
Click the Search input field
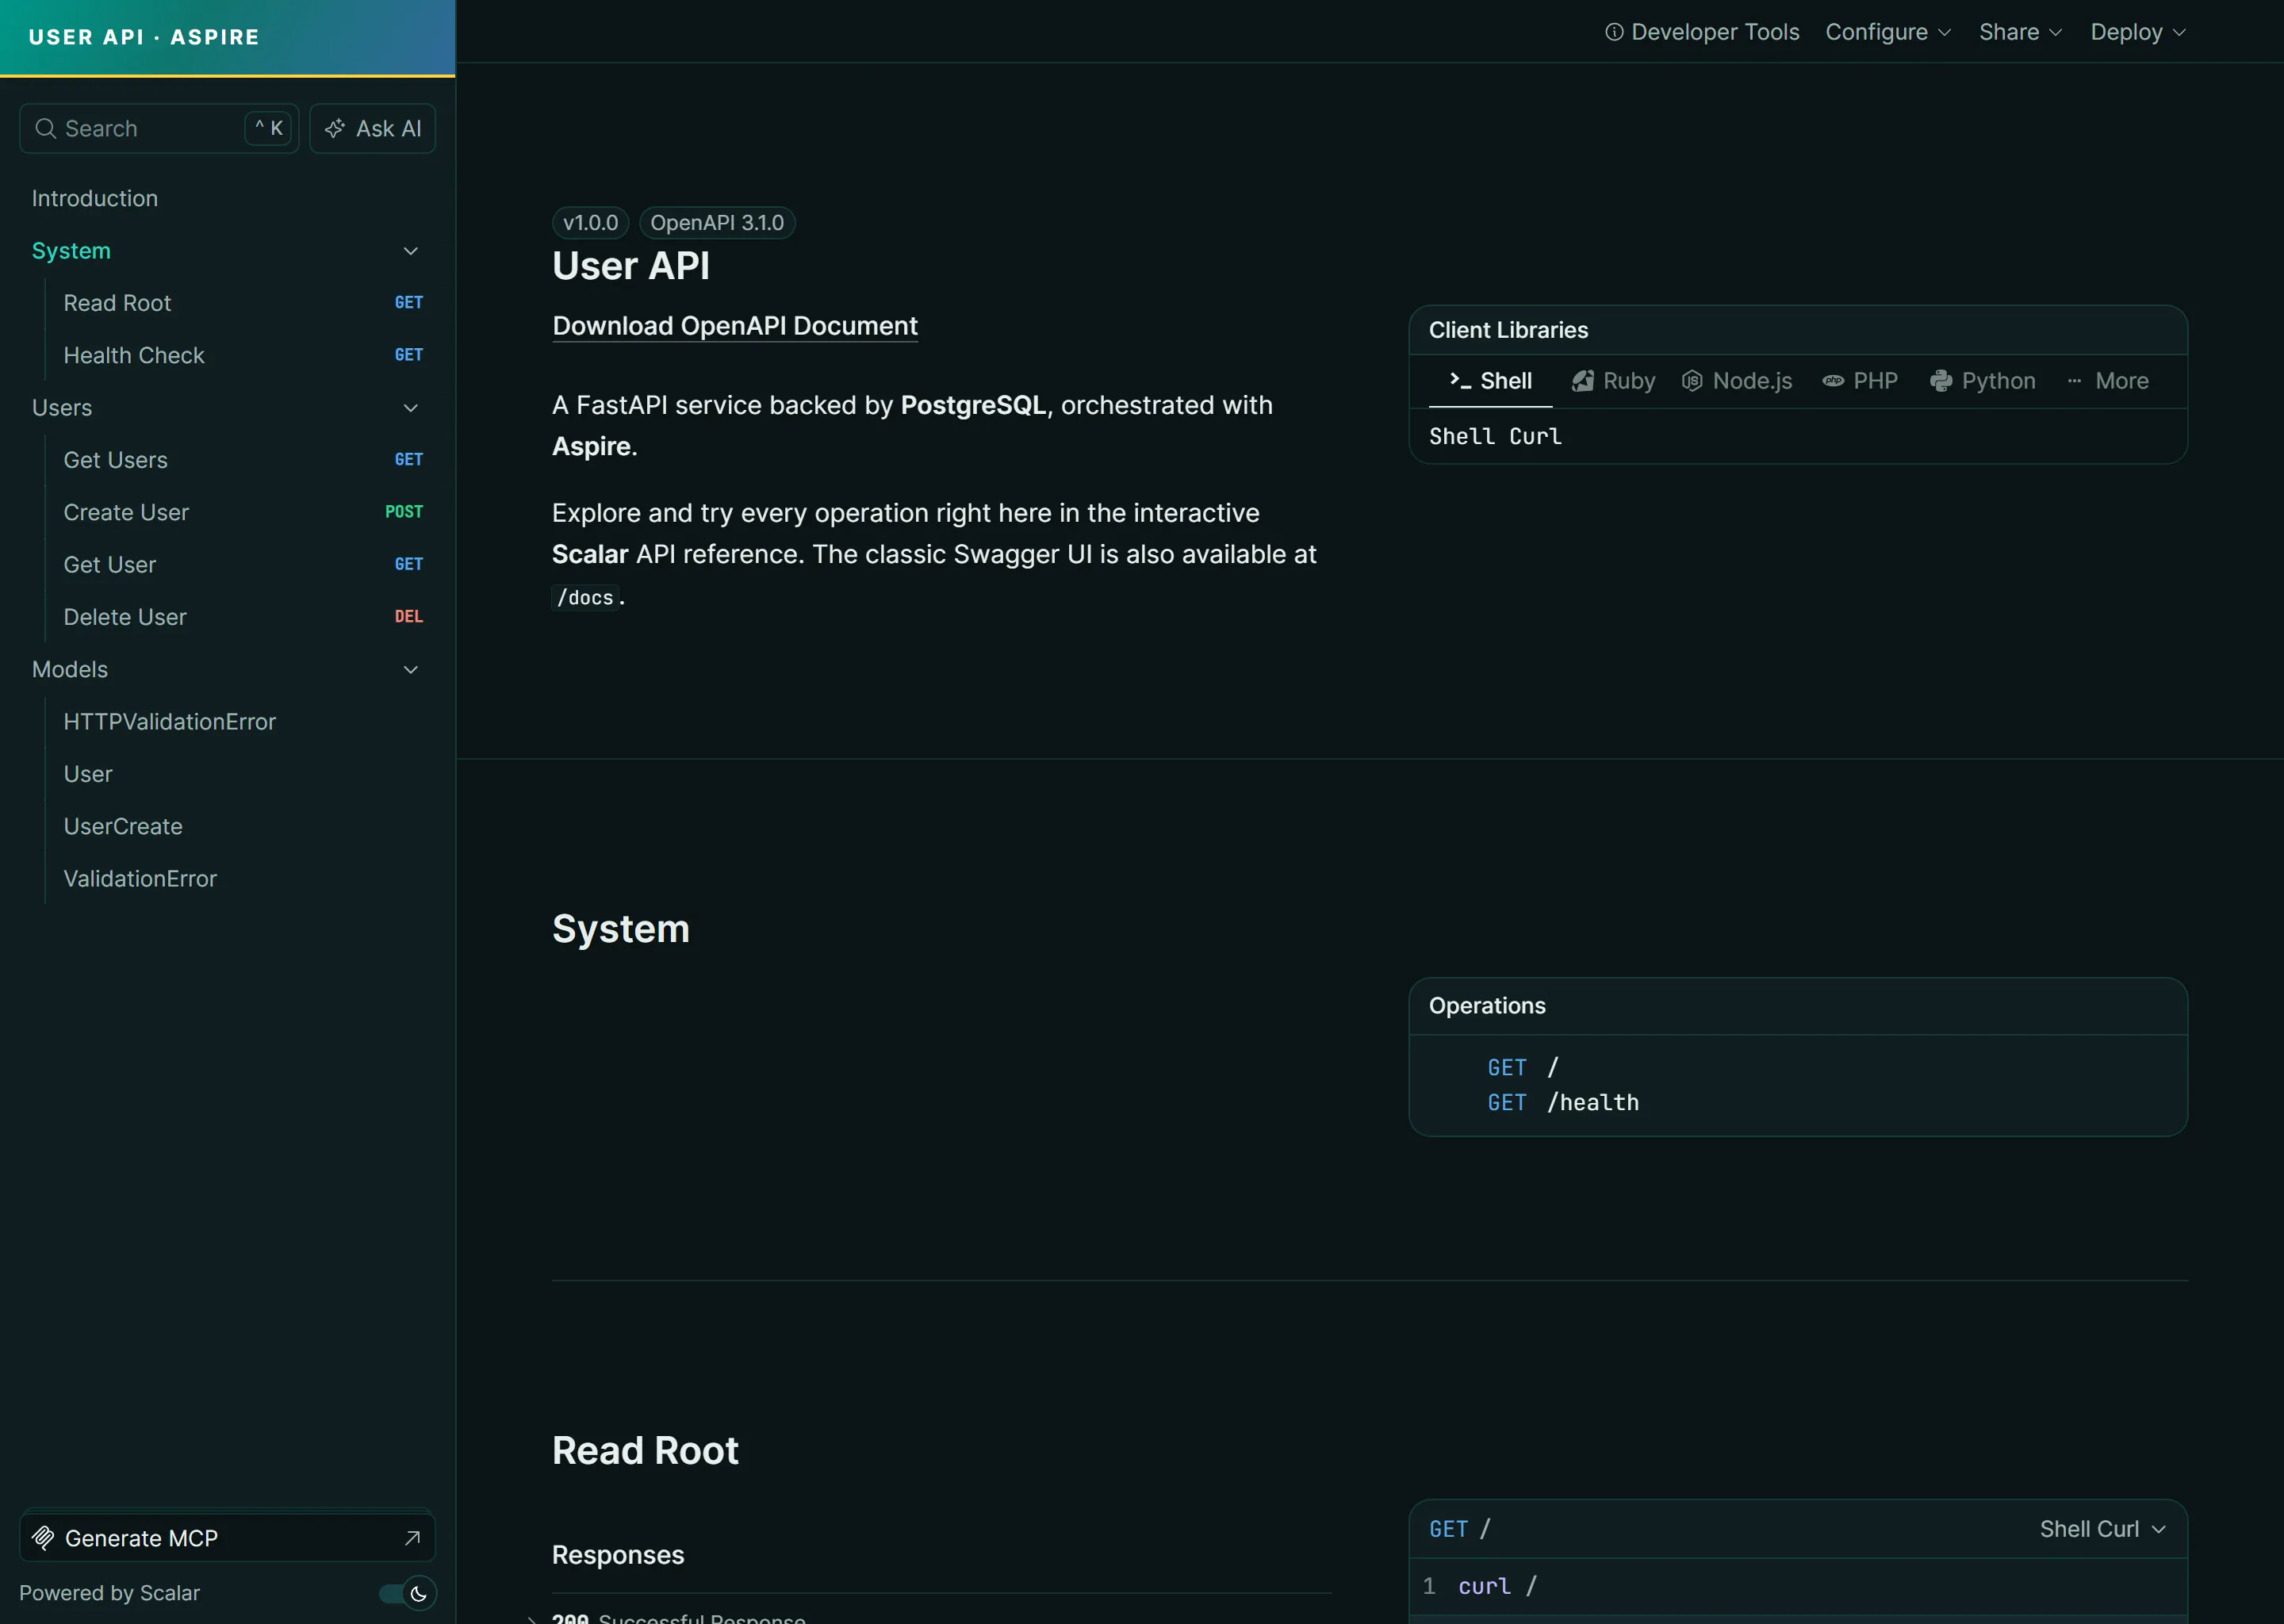tap(159, 128)
